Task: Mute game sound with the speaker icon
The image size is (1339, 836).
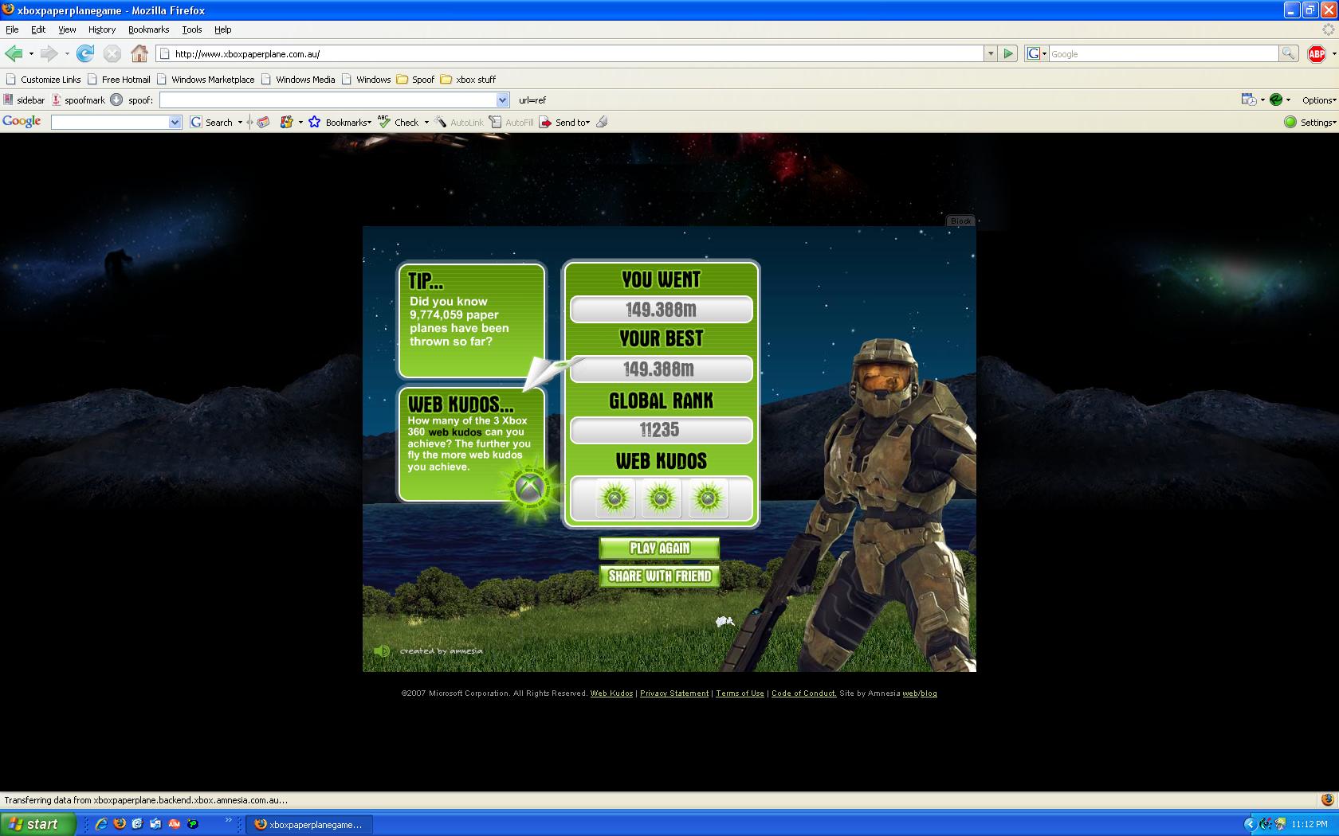Action: [x=382, y=650]
